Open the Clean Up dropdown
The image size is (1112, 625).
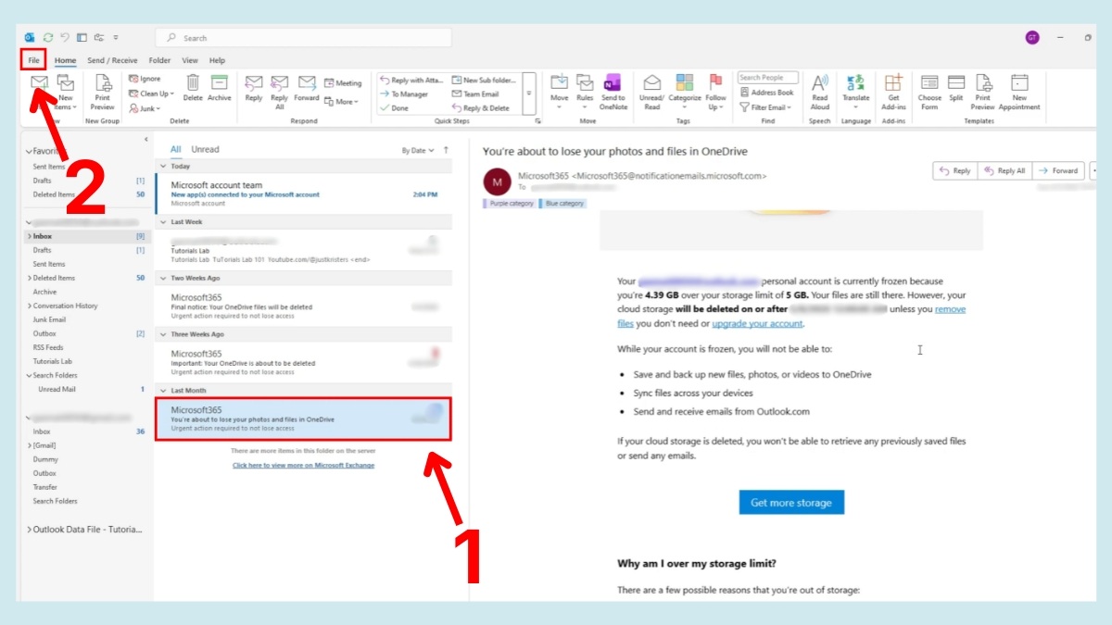coord(151,94)
